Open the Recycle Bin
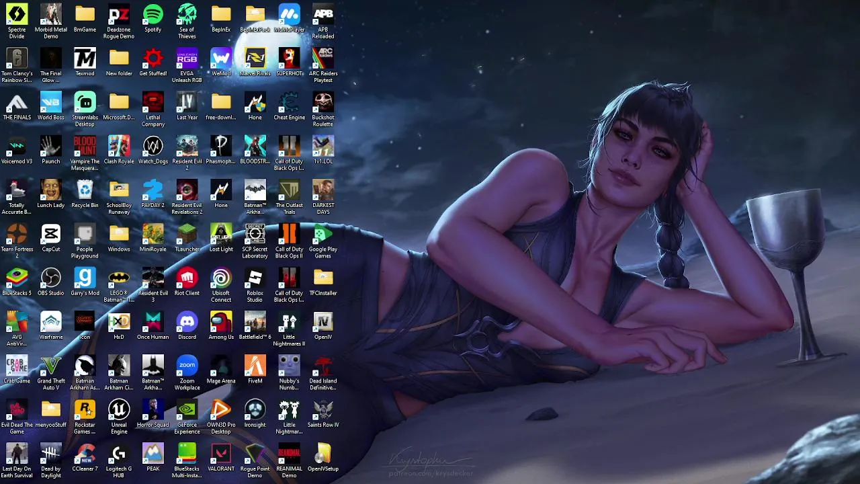The height and width of the screenshot is (484, 860). 85,190
